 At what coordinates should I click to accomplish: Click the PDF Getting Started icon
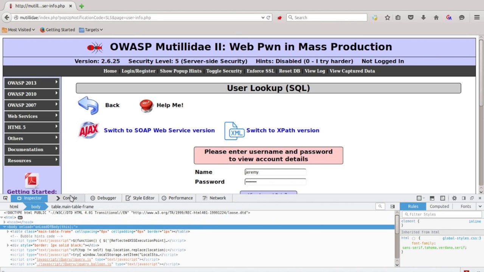(x=32, y=181)
